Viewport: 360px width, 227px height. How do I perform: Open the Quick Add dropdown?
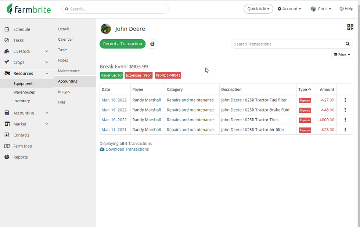258,8
